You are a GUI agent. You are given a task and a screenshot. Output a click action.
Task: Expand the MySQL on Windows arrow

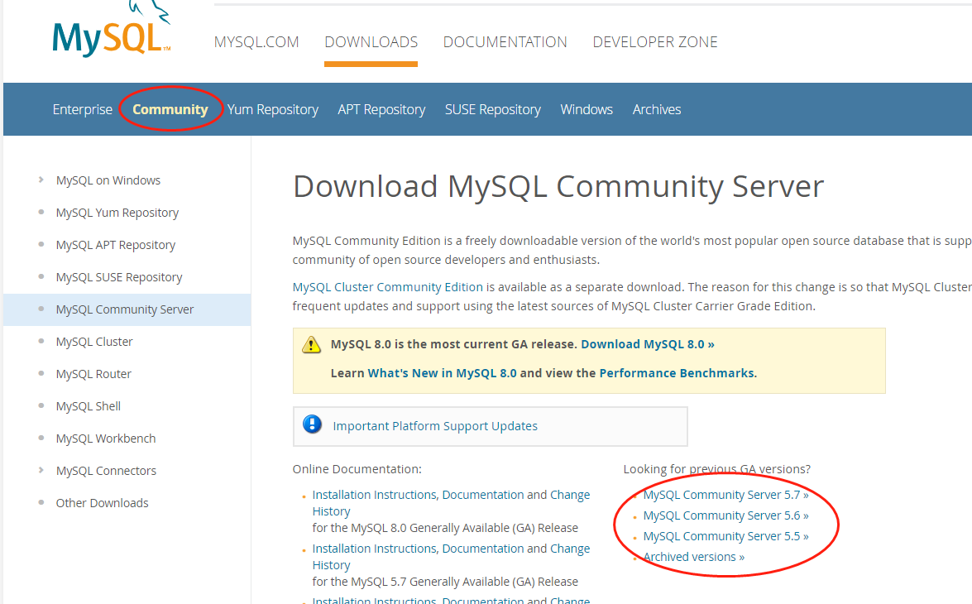tap(41, 180)
